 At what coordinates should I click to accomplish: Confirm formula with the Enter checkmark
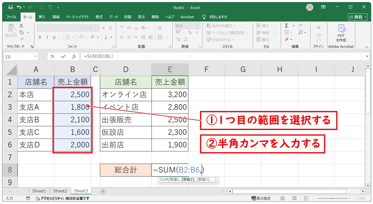[x=63, y=57]
